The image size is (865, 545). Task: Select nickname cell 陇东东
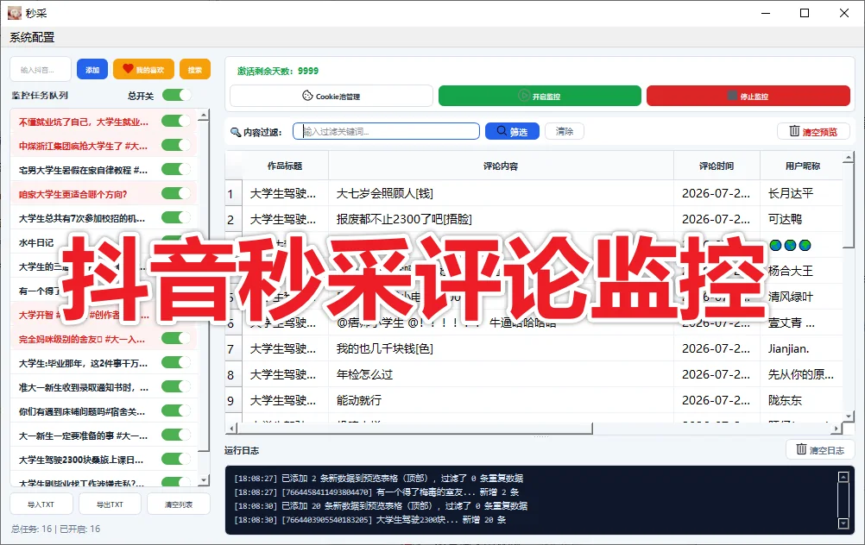click(802, 401)
